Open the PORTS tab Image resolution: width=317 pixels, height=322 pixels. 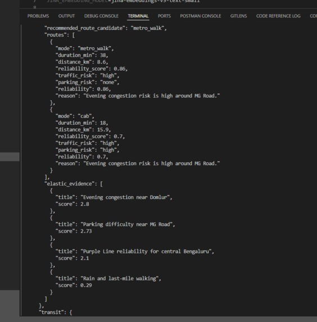pyautogui.click(x=164, y=16)
